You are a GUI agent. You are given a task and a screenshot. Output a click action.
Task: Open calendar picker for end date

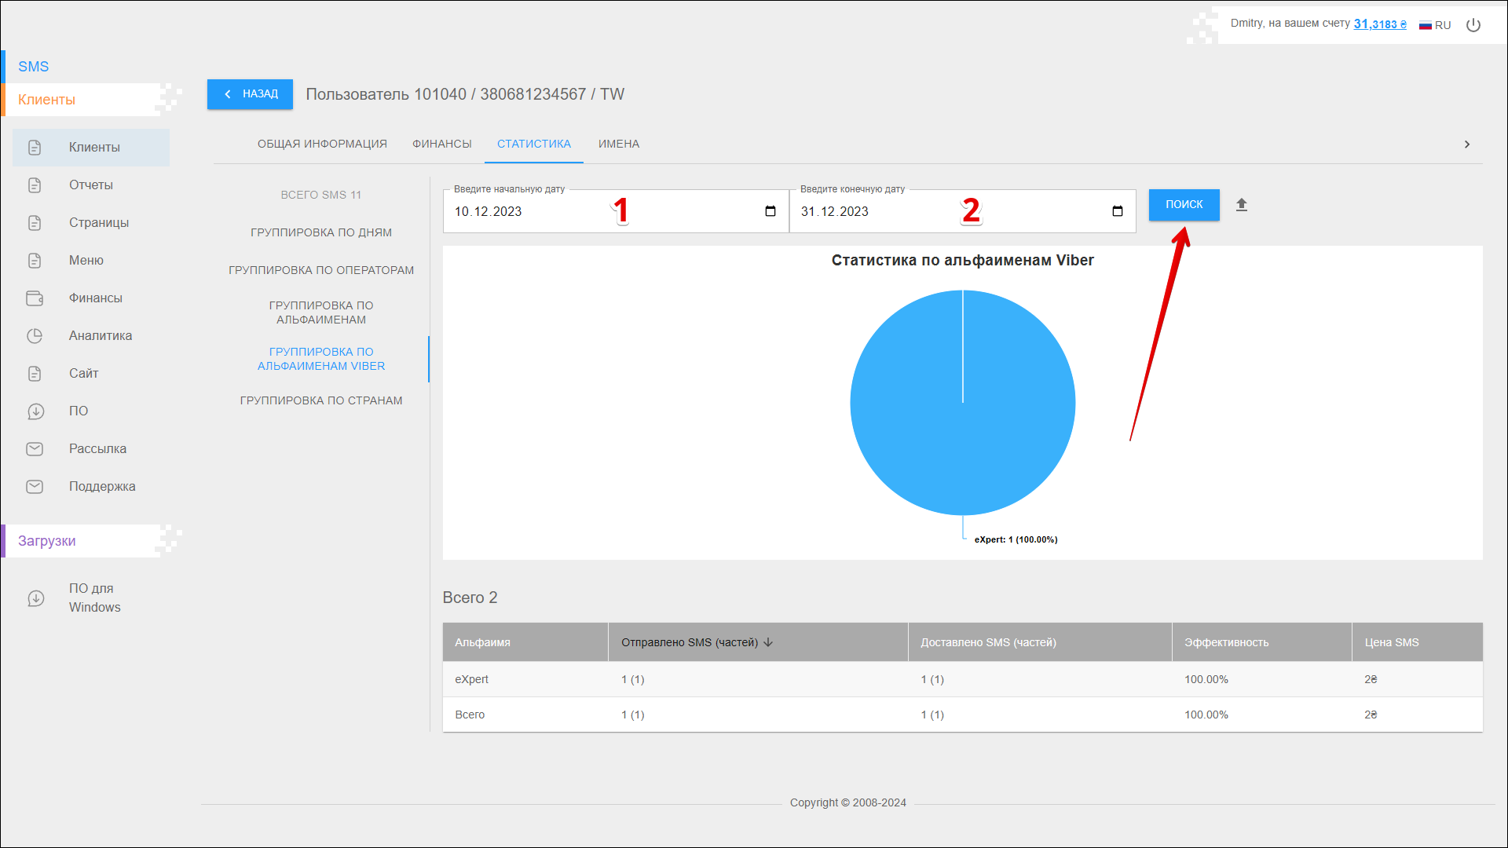click(x=1117, y=211)
